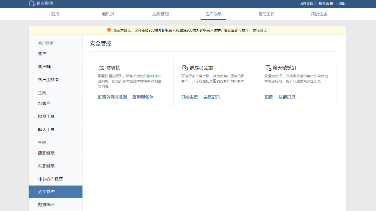Open the 群聊黑名单 link
Screen dimensions: 376x211
pyautogui.click(x=143, y=97)
